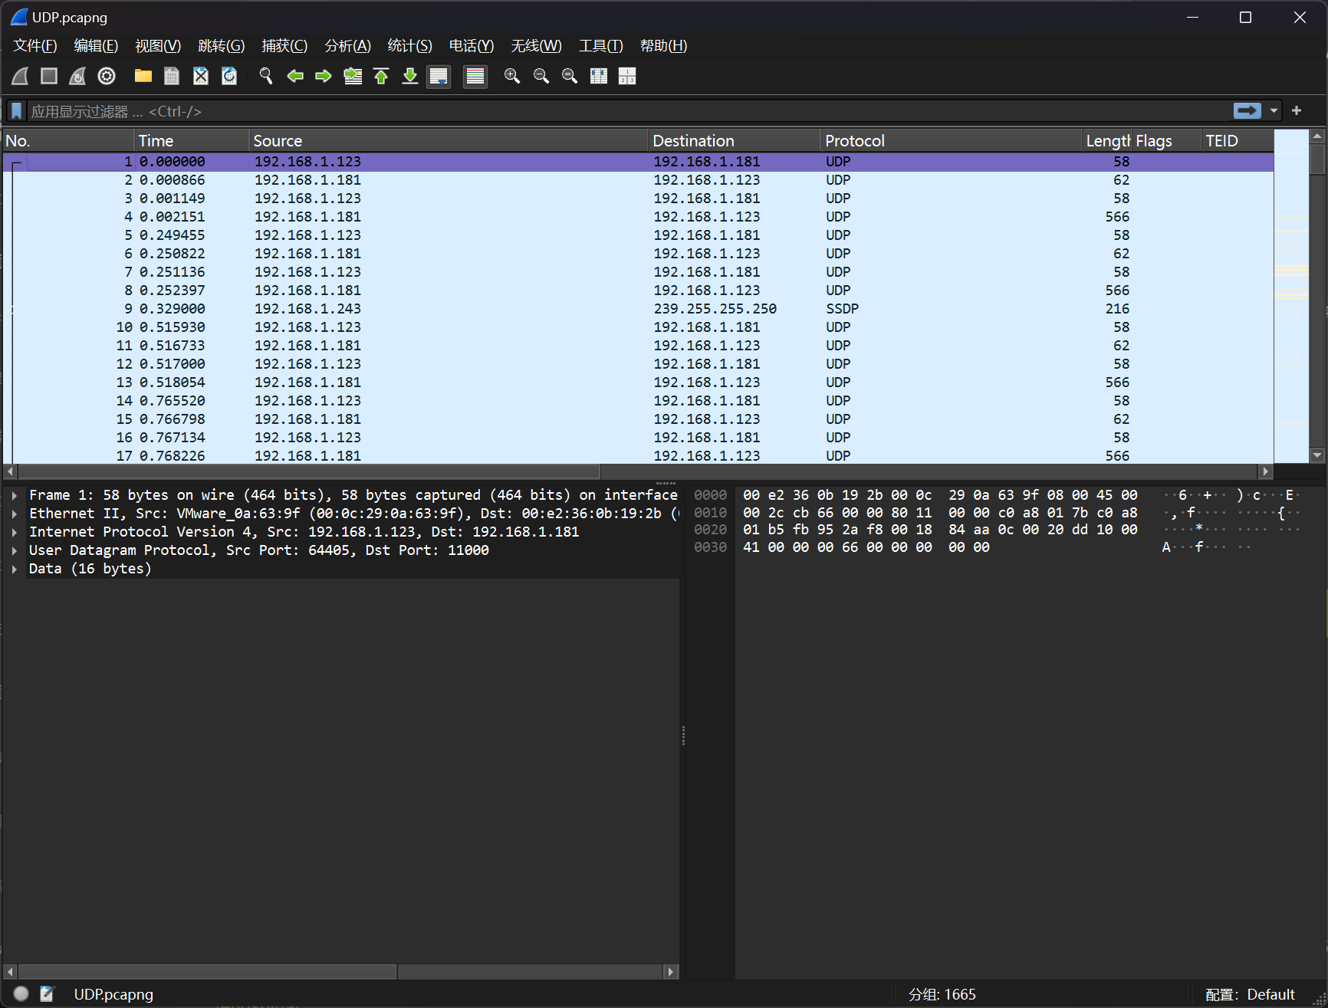Sort packets by No. column
This screenshot has width=1328, height=1008.
(x=67, y=141)
